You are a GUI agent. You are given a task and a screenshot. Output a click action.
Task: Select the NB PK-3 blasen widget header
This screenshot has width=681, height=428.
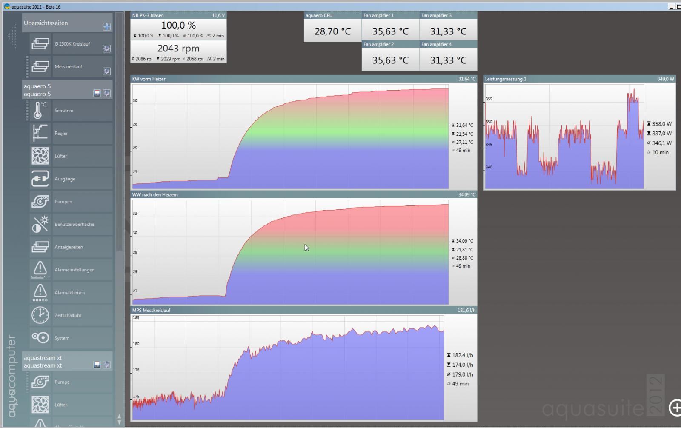(178, 15)
